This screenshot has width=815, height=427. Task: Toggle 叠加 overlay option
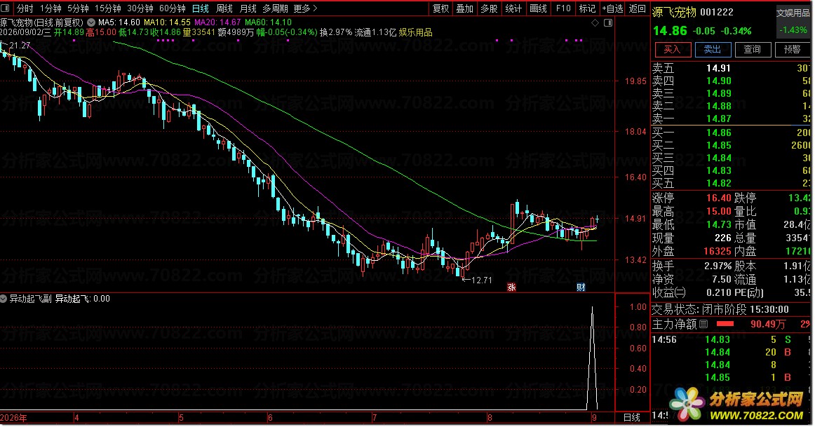coord(465,8)
